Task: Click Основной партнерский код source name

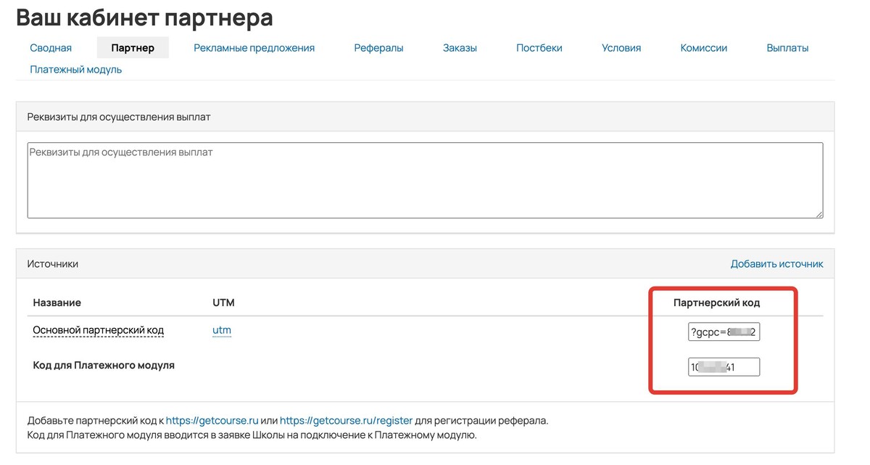Action: coord(99,330)
